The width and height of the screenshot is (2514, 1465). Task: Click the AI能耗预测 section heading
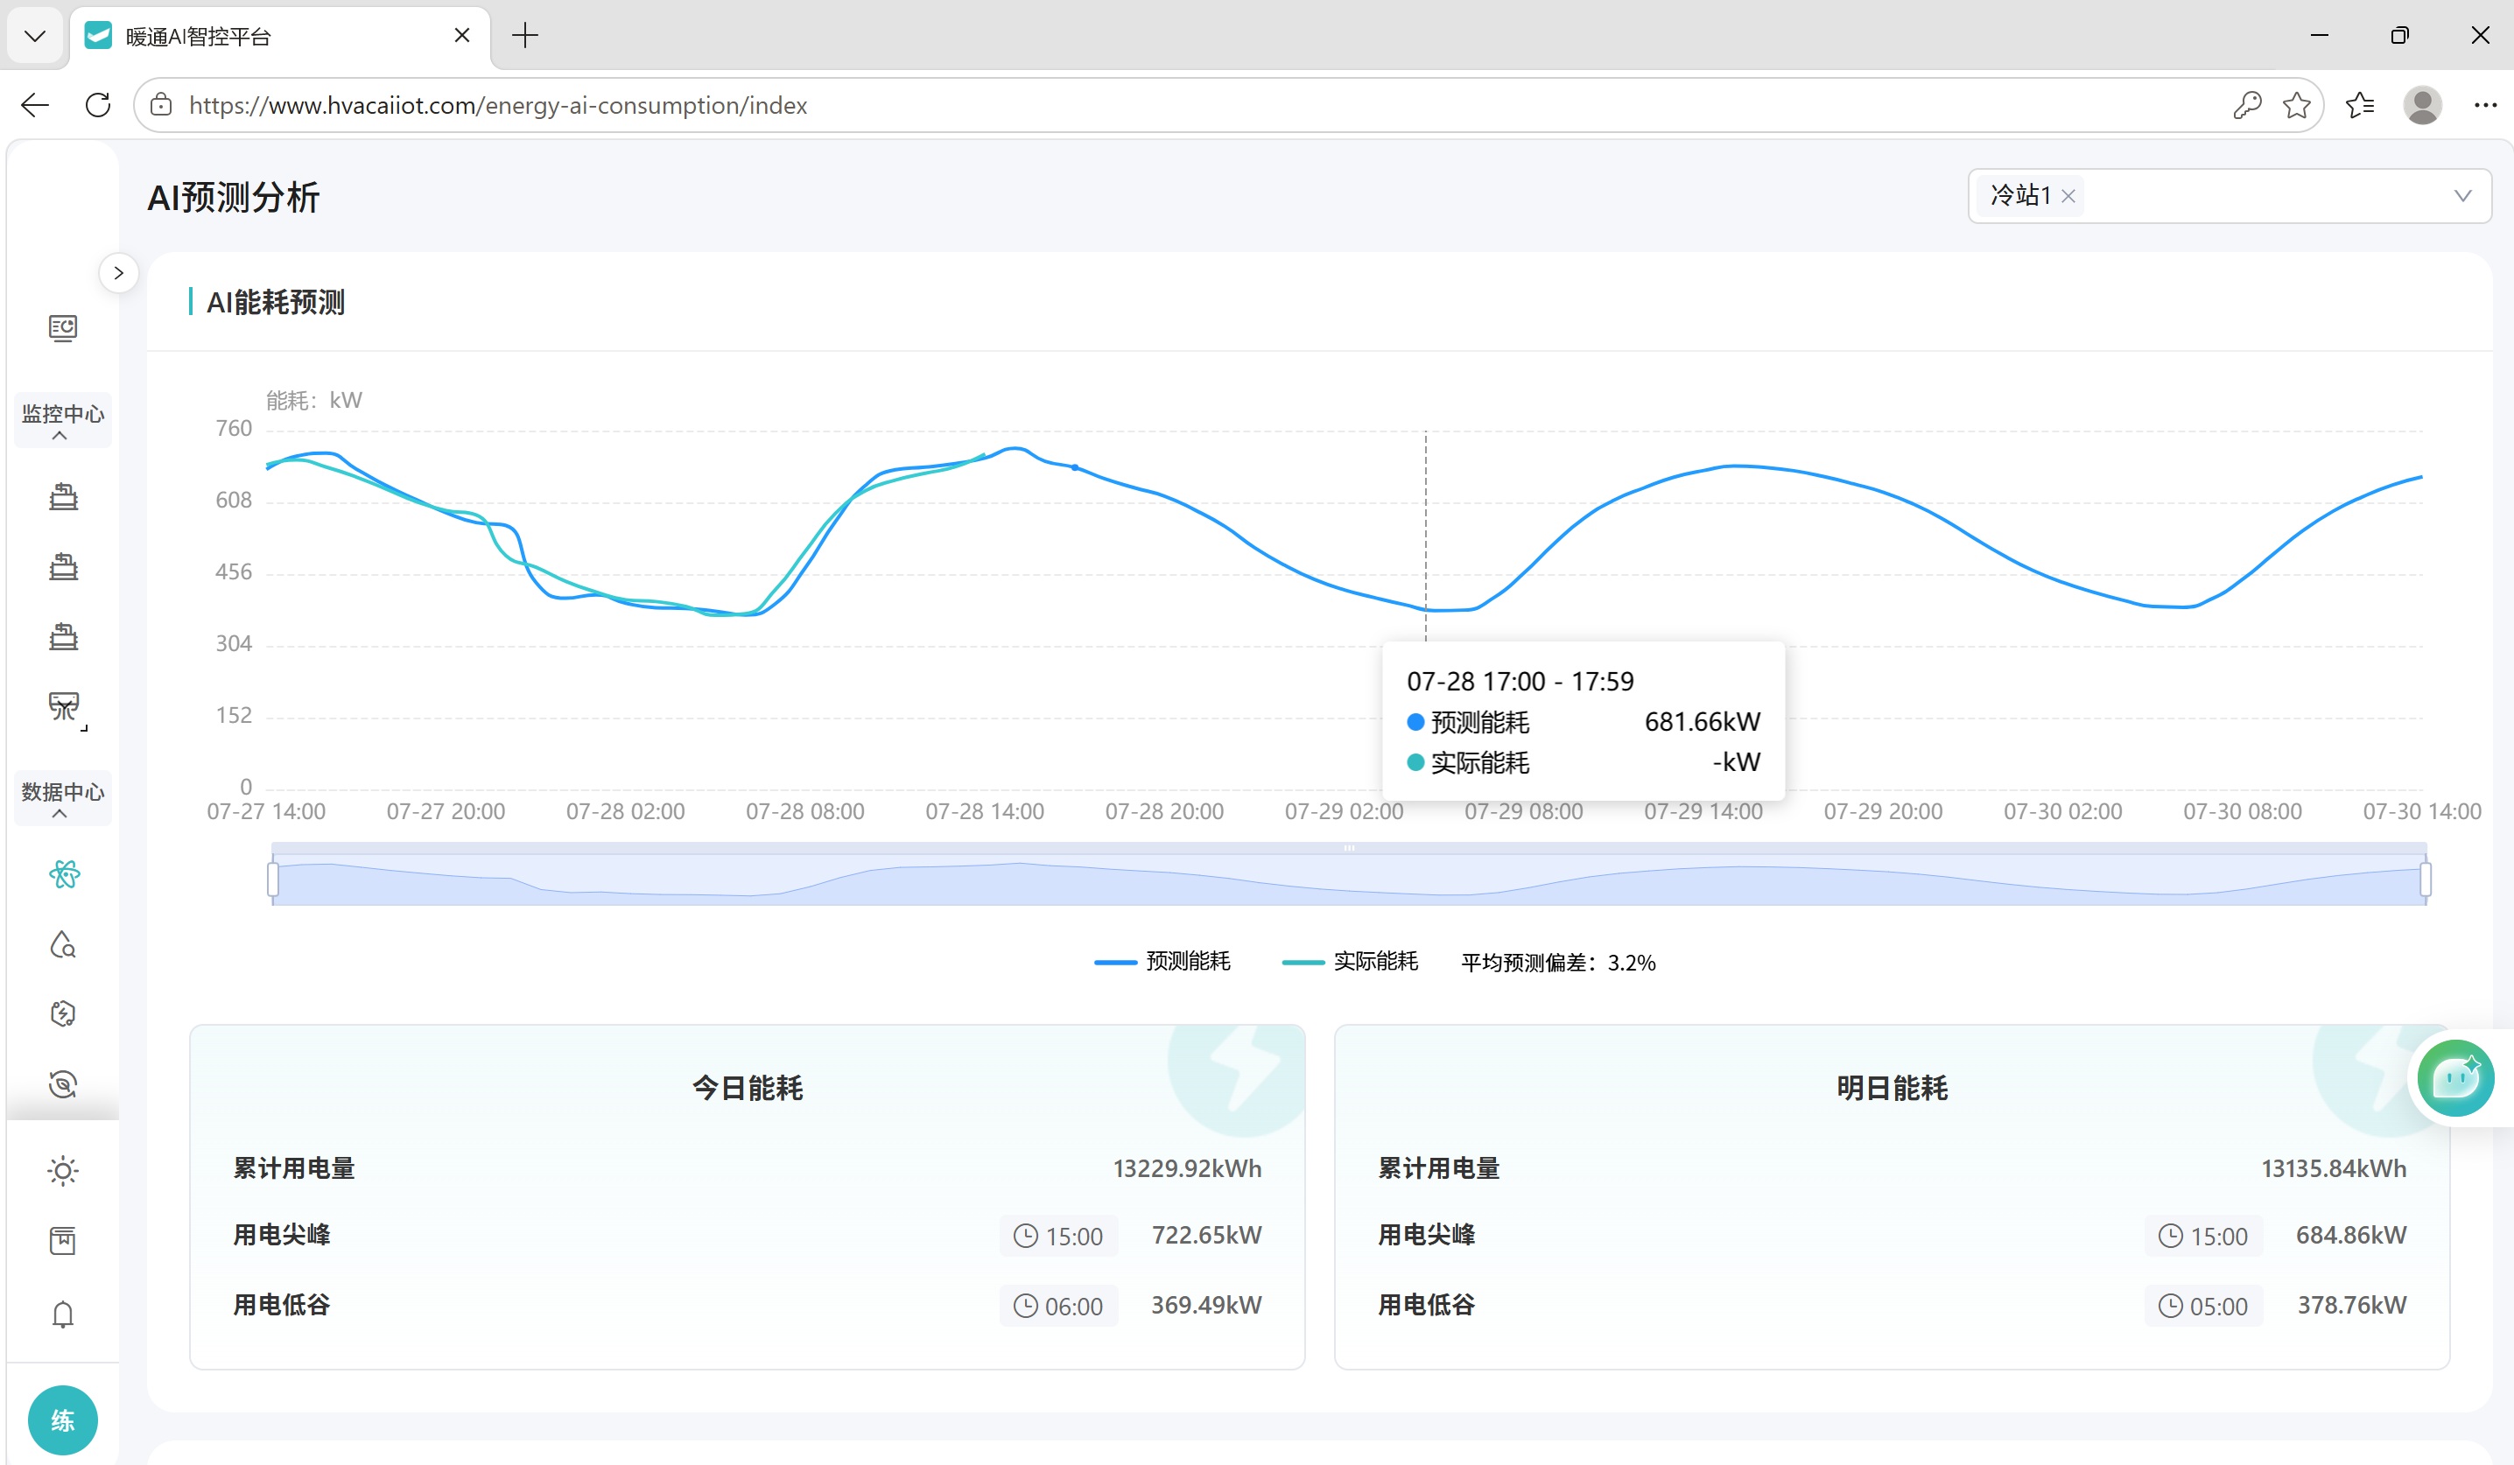tap(276, 302)
